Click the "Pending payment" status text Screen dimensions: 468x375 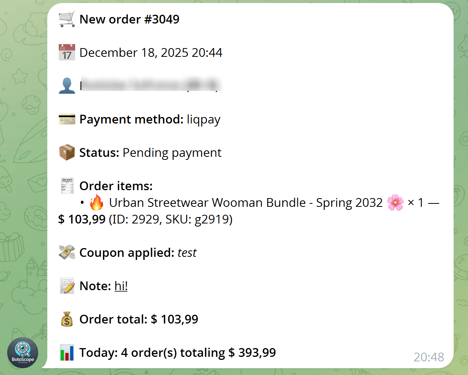[x=172, y=153]
